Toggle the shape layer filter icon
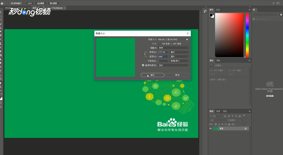The width and height of the screenshot is (283, 155). point(236,116)
